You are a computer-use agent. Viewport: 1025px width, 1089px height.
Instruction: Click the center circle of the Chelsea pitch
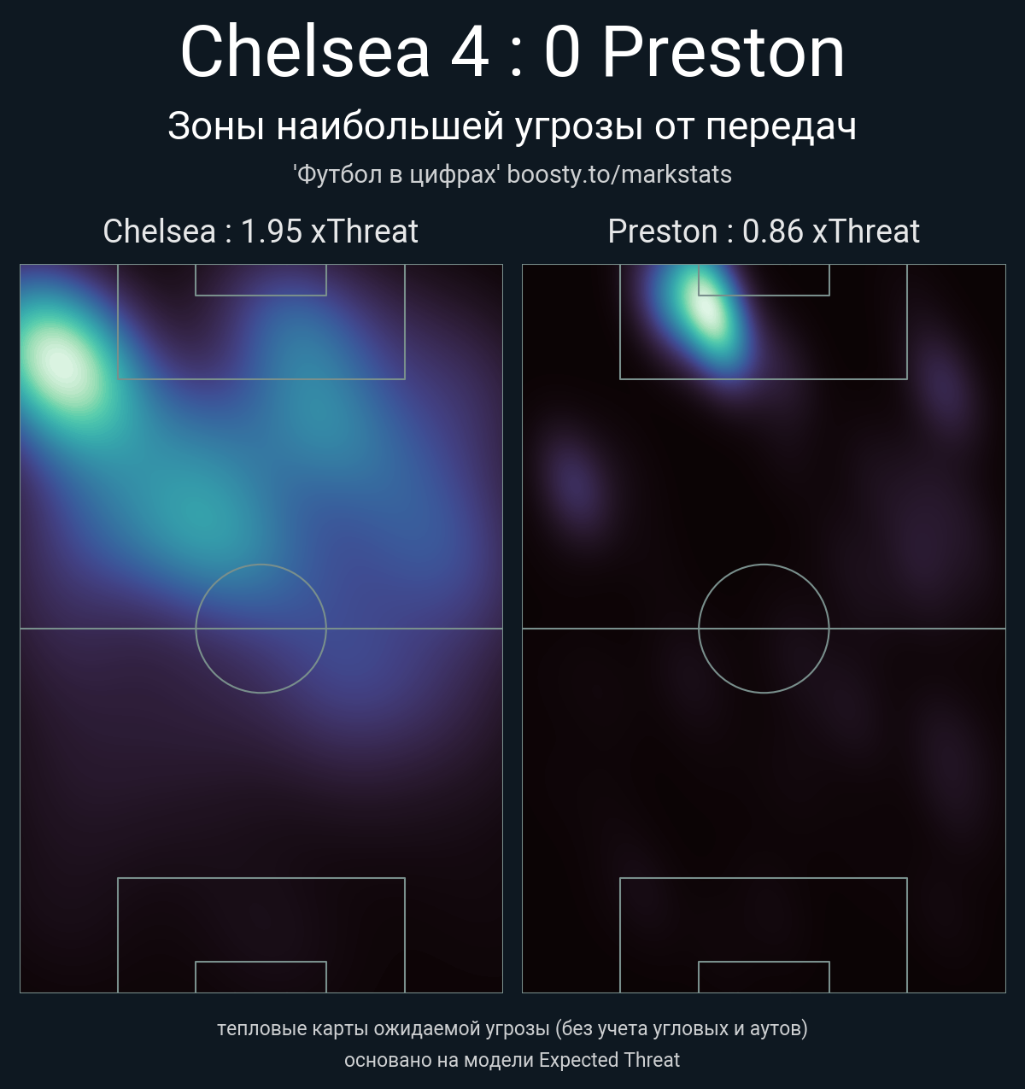261,629
